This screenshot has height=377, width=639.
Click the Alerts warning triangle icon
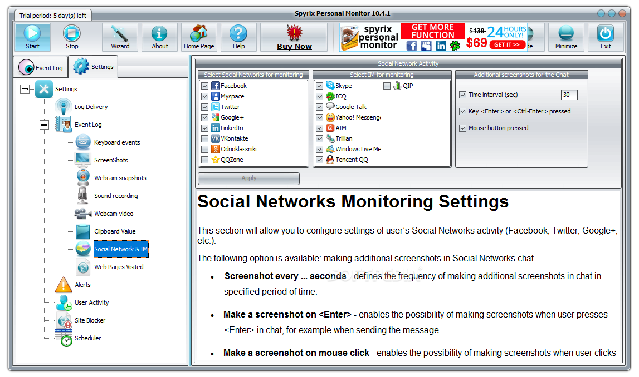coord(64,285)
